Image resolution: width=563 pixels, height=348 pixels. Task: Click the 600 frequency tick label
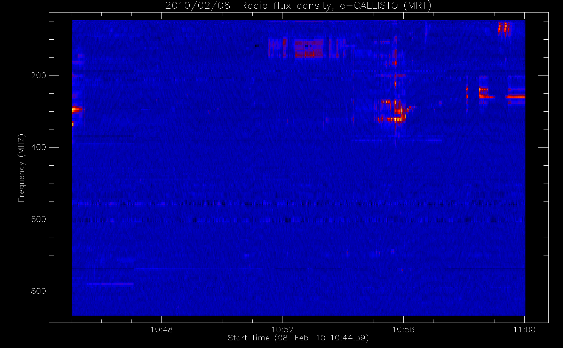pyautogui.click(x=38, y=219)
